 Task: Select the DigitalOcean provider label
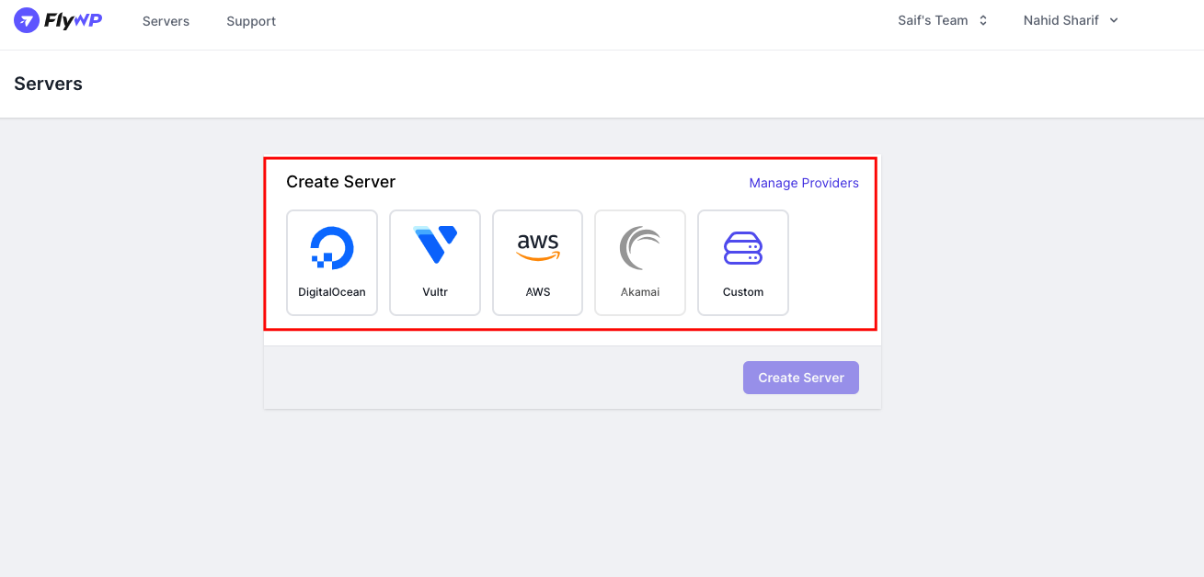[332, 292]
